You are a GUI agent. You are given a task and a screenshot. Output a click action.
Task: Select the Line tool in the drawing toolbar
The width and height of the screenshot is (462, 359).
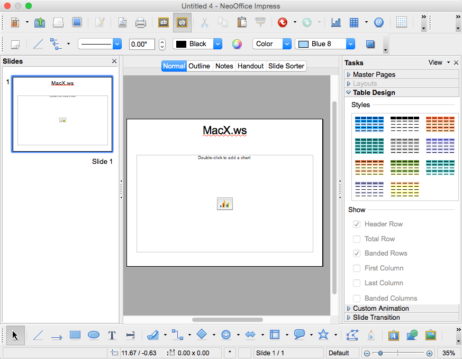[38, 335]
